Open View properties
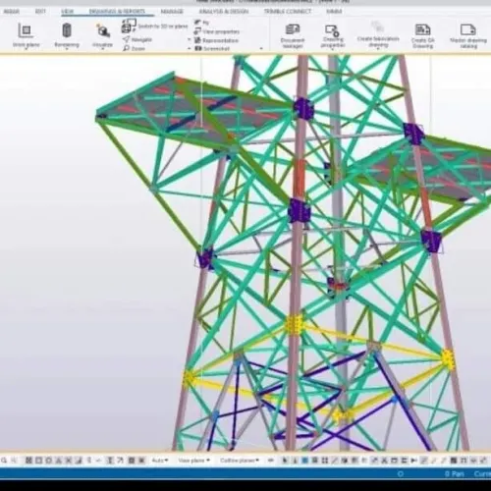 pyautogui.click(x=217, y=31)
